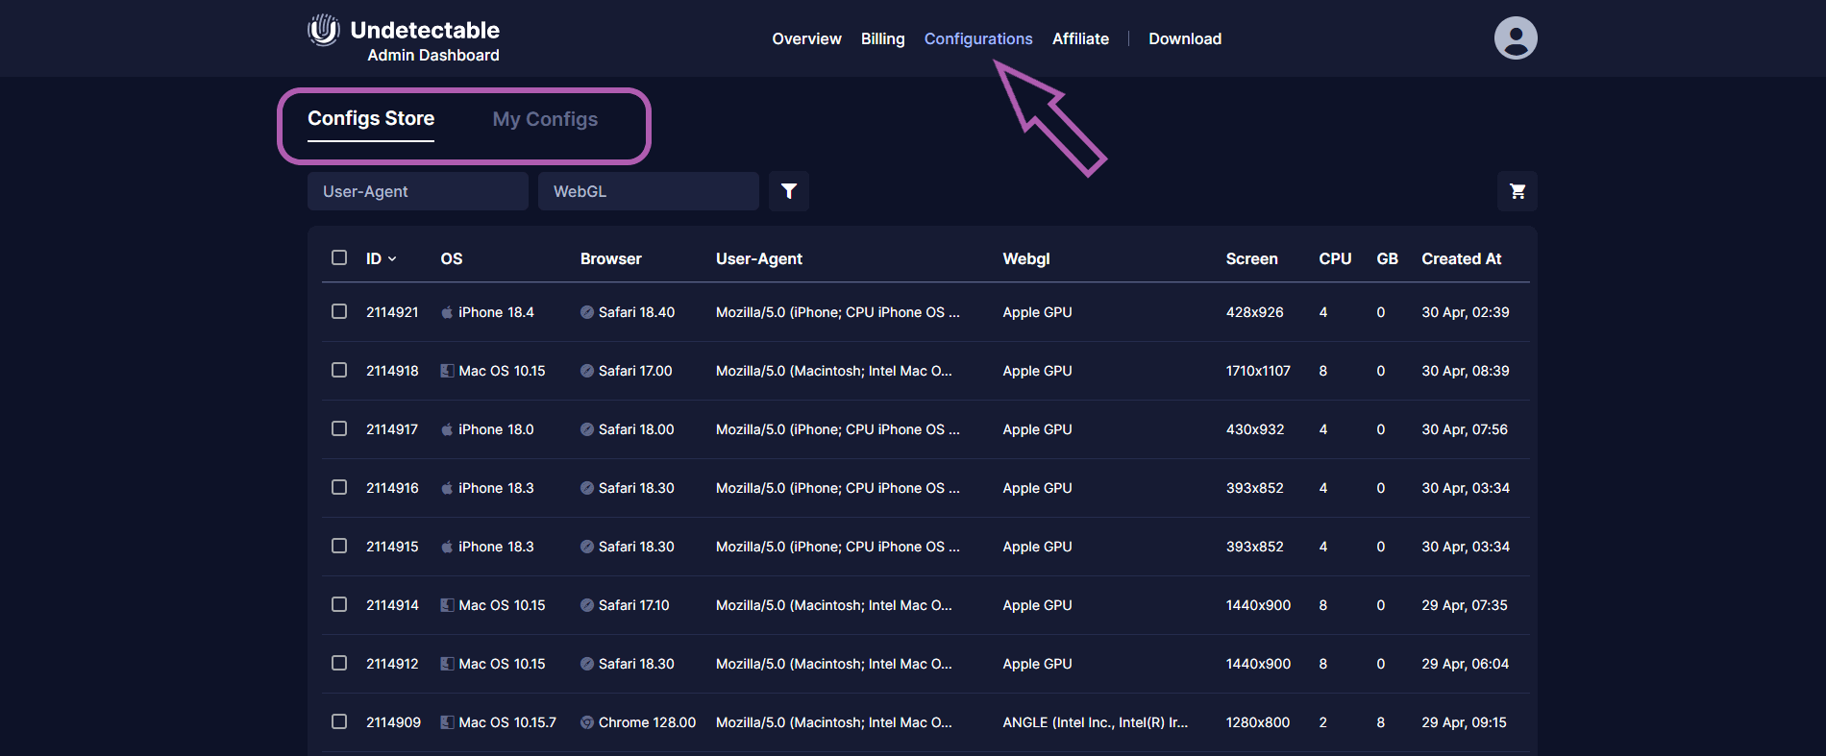Screen dimensions: 1826x756
Task: Open the user profile avatar menu
Action: tap(1516, 38)
